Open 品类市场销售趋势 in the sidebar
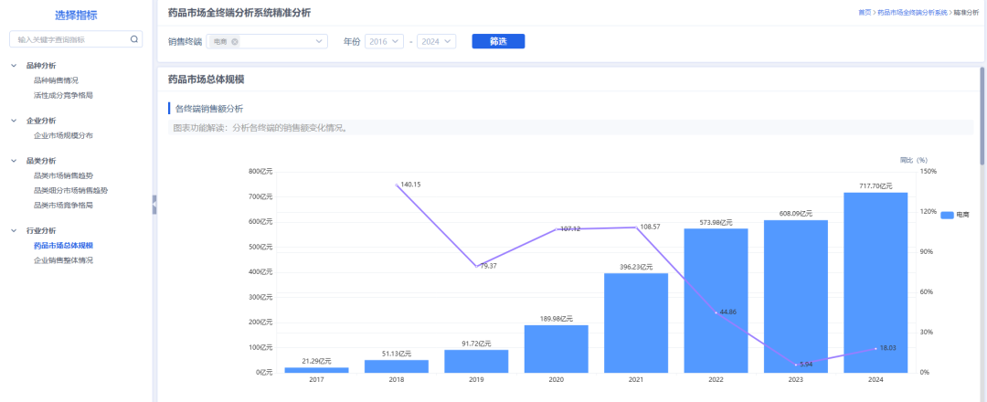This screenshot has width=987, height=402. pos(64,175)
